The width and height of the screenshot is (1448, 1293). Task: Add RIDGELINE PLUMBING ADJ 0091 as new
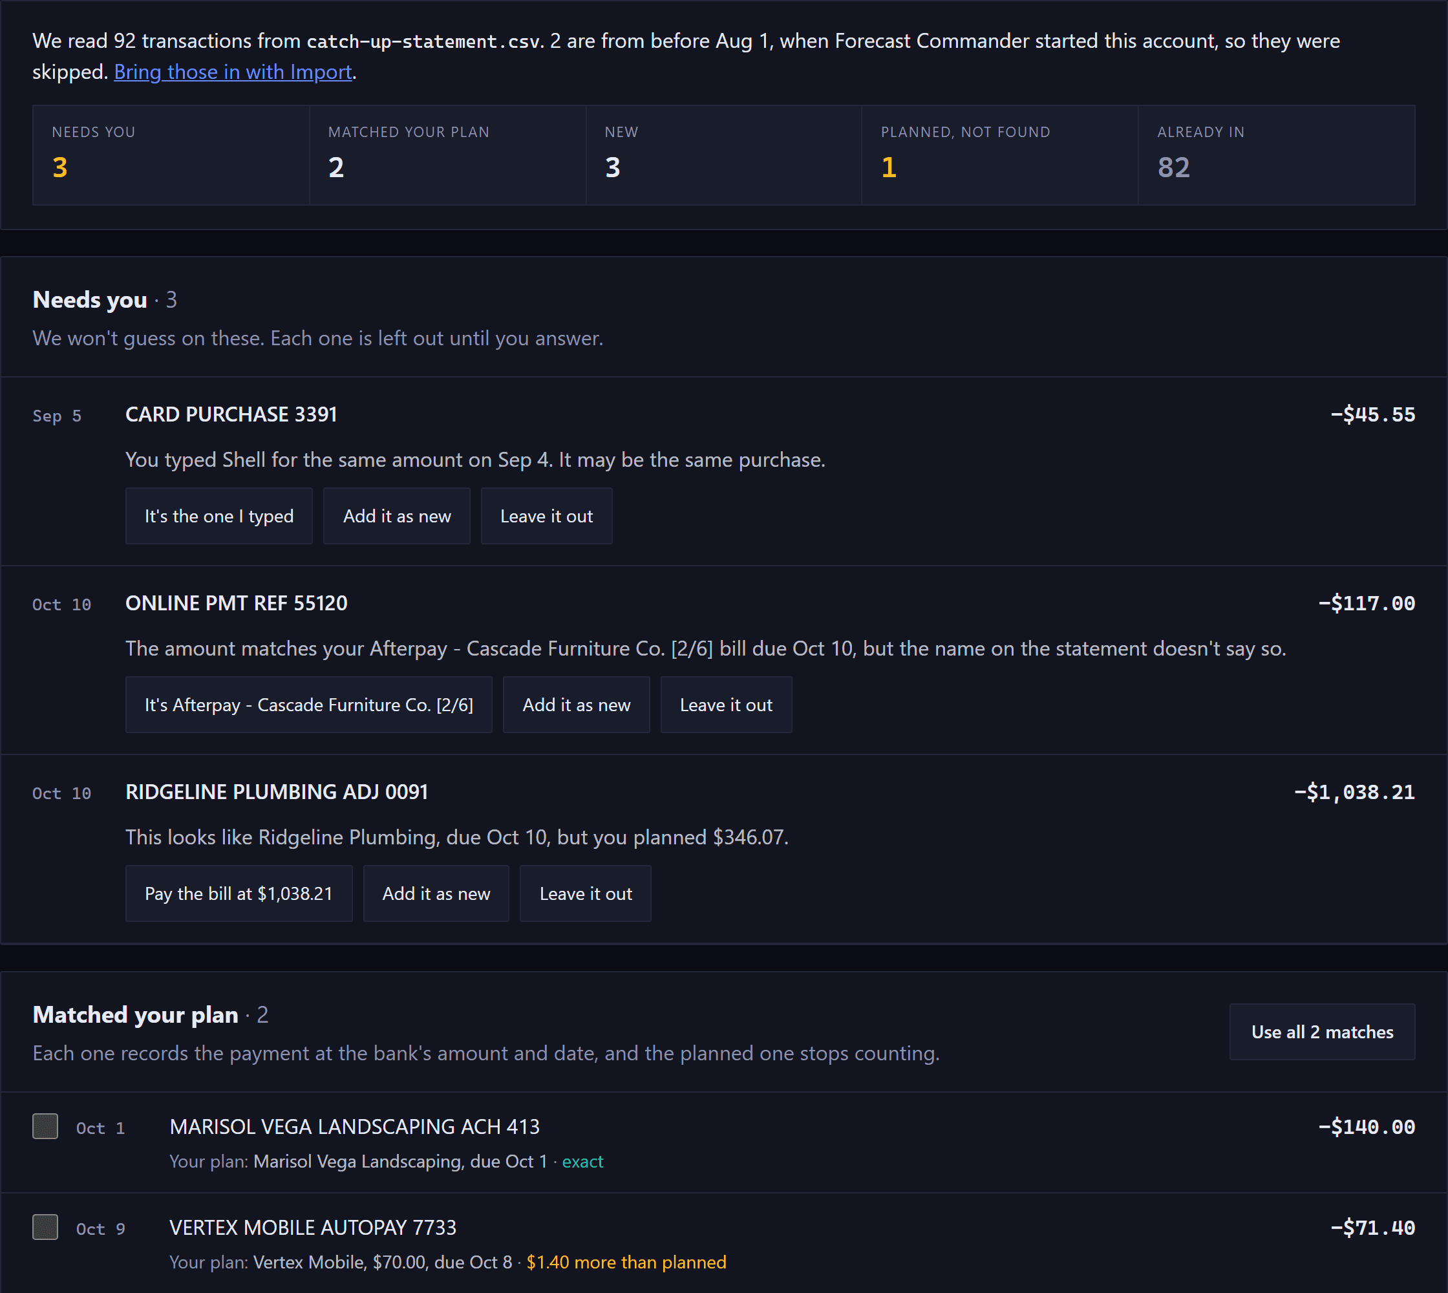436,893
